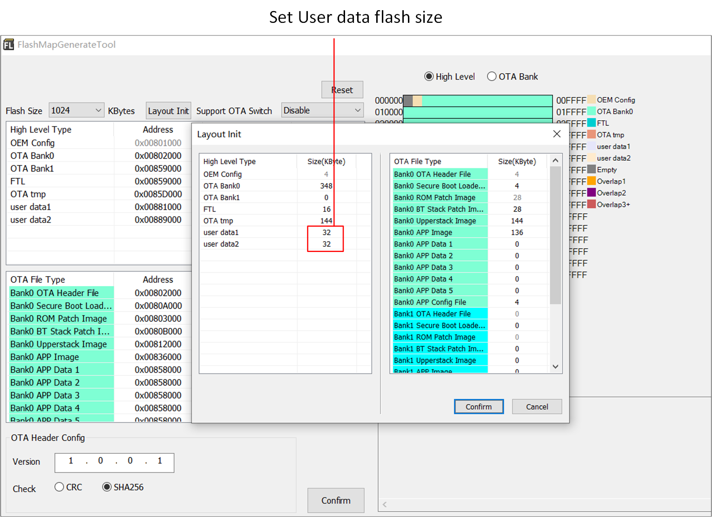712x517 pixels.
Task: Choose CRC check option
Action: point(59,487)
